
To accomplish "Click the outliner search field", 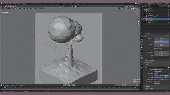I will point(154,6).
